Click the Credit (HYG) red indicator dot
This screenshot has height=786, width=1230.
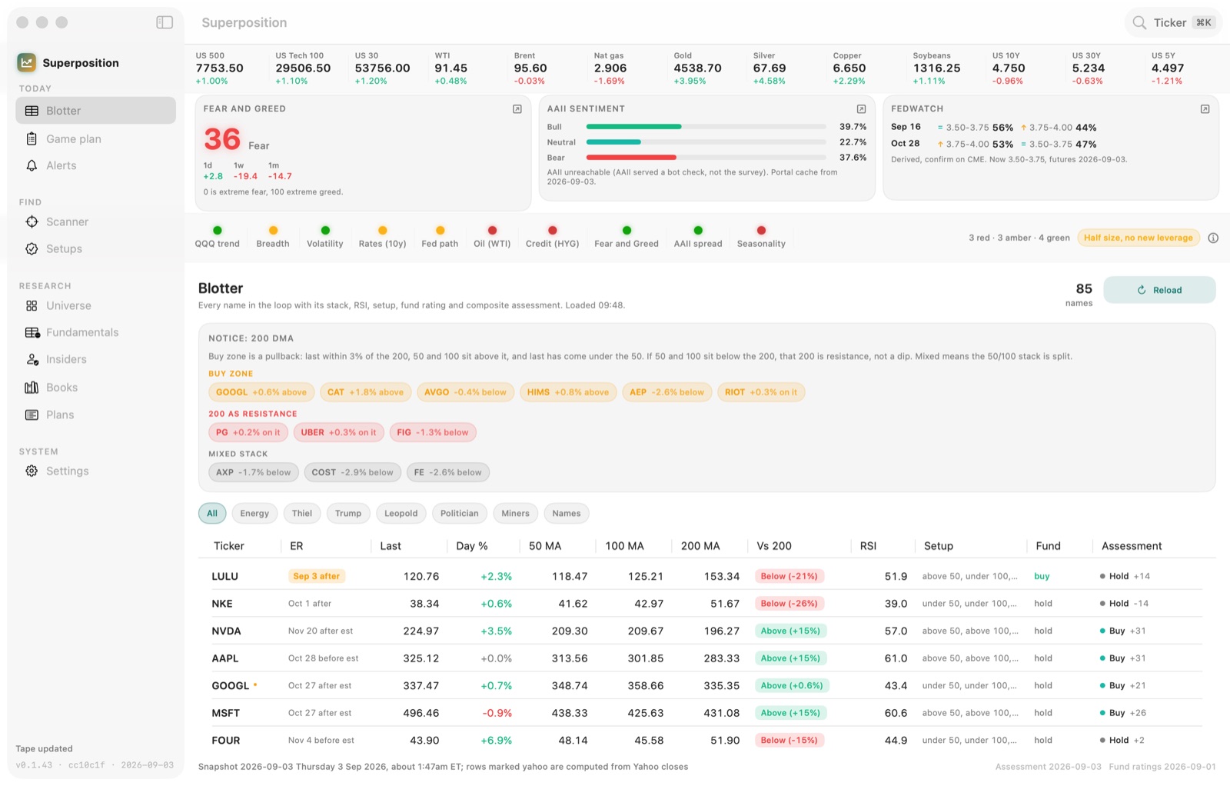click(x=552, y=230)
